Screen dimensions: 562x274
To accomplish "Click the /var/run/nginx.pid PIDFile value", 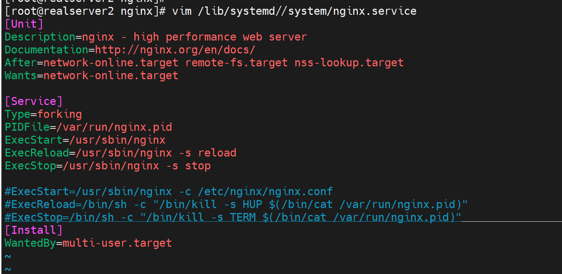I will [x=114, y=127].
